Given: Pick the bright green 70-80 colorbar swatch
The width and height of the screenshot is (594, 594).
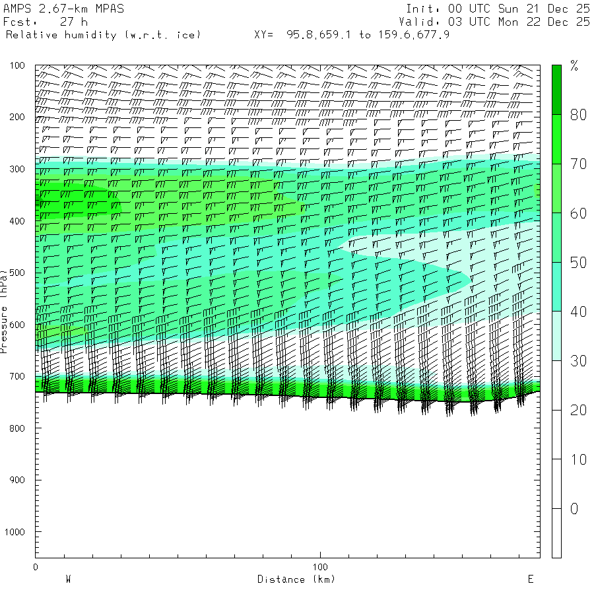Looking at the screenshot, I should click(556, 139).
